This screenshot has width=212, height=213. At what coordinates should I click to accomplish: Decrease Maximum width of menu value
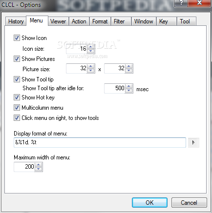[39, 169]
